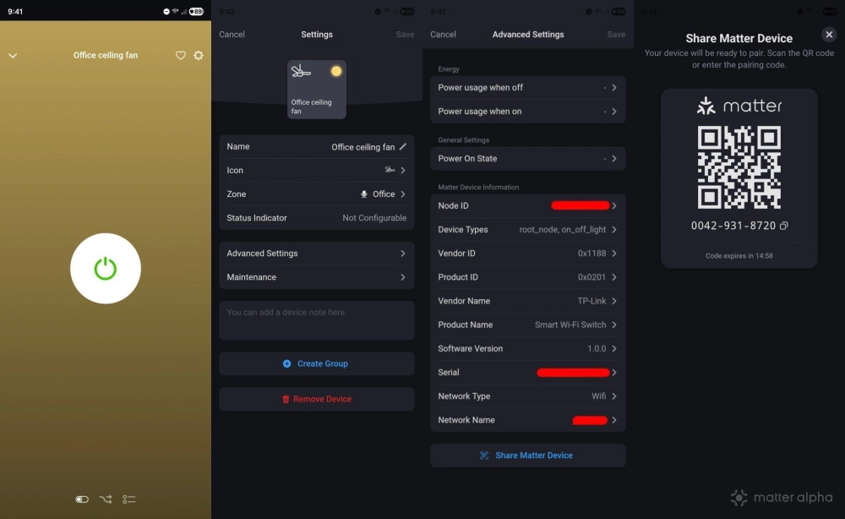Toggle the yellow status dot on device tile
This screenshot has width=845, height=519.
point(336,71)
